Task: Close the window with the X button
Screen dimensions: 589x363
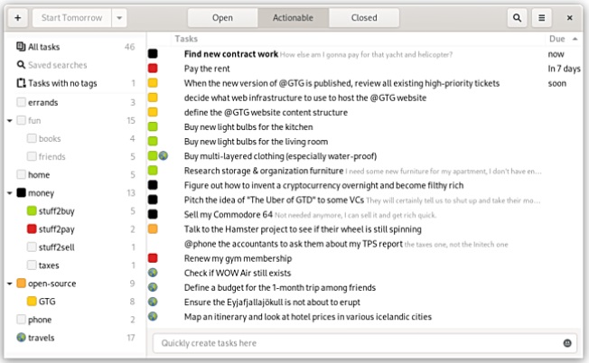Action: click(569, 18)
